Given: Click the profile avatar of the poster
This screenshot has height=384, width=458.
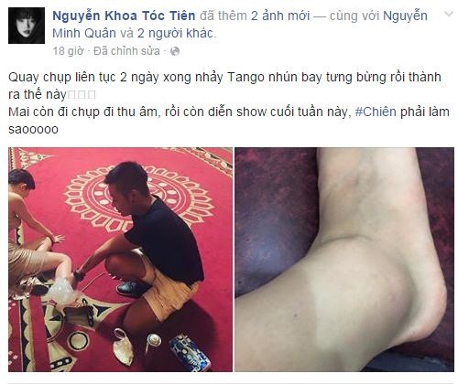Looking at the screenshot, I should point(27,26).
